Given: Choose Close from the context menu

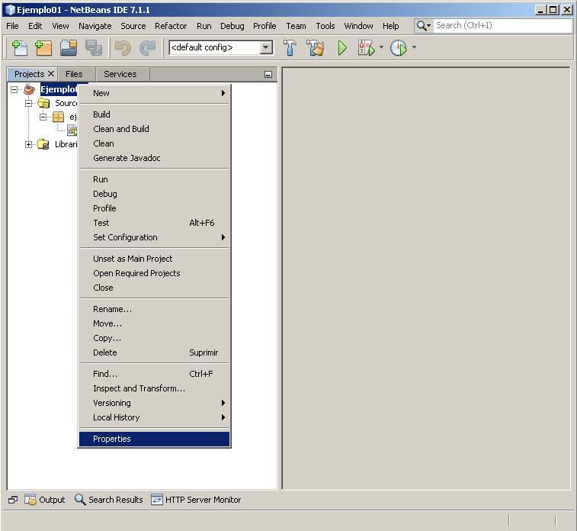Looking at the screenshot, I should pos(154,288).
